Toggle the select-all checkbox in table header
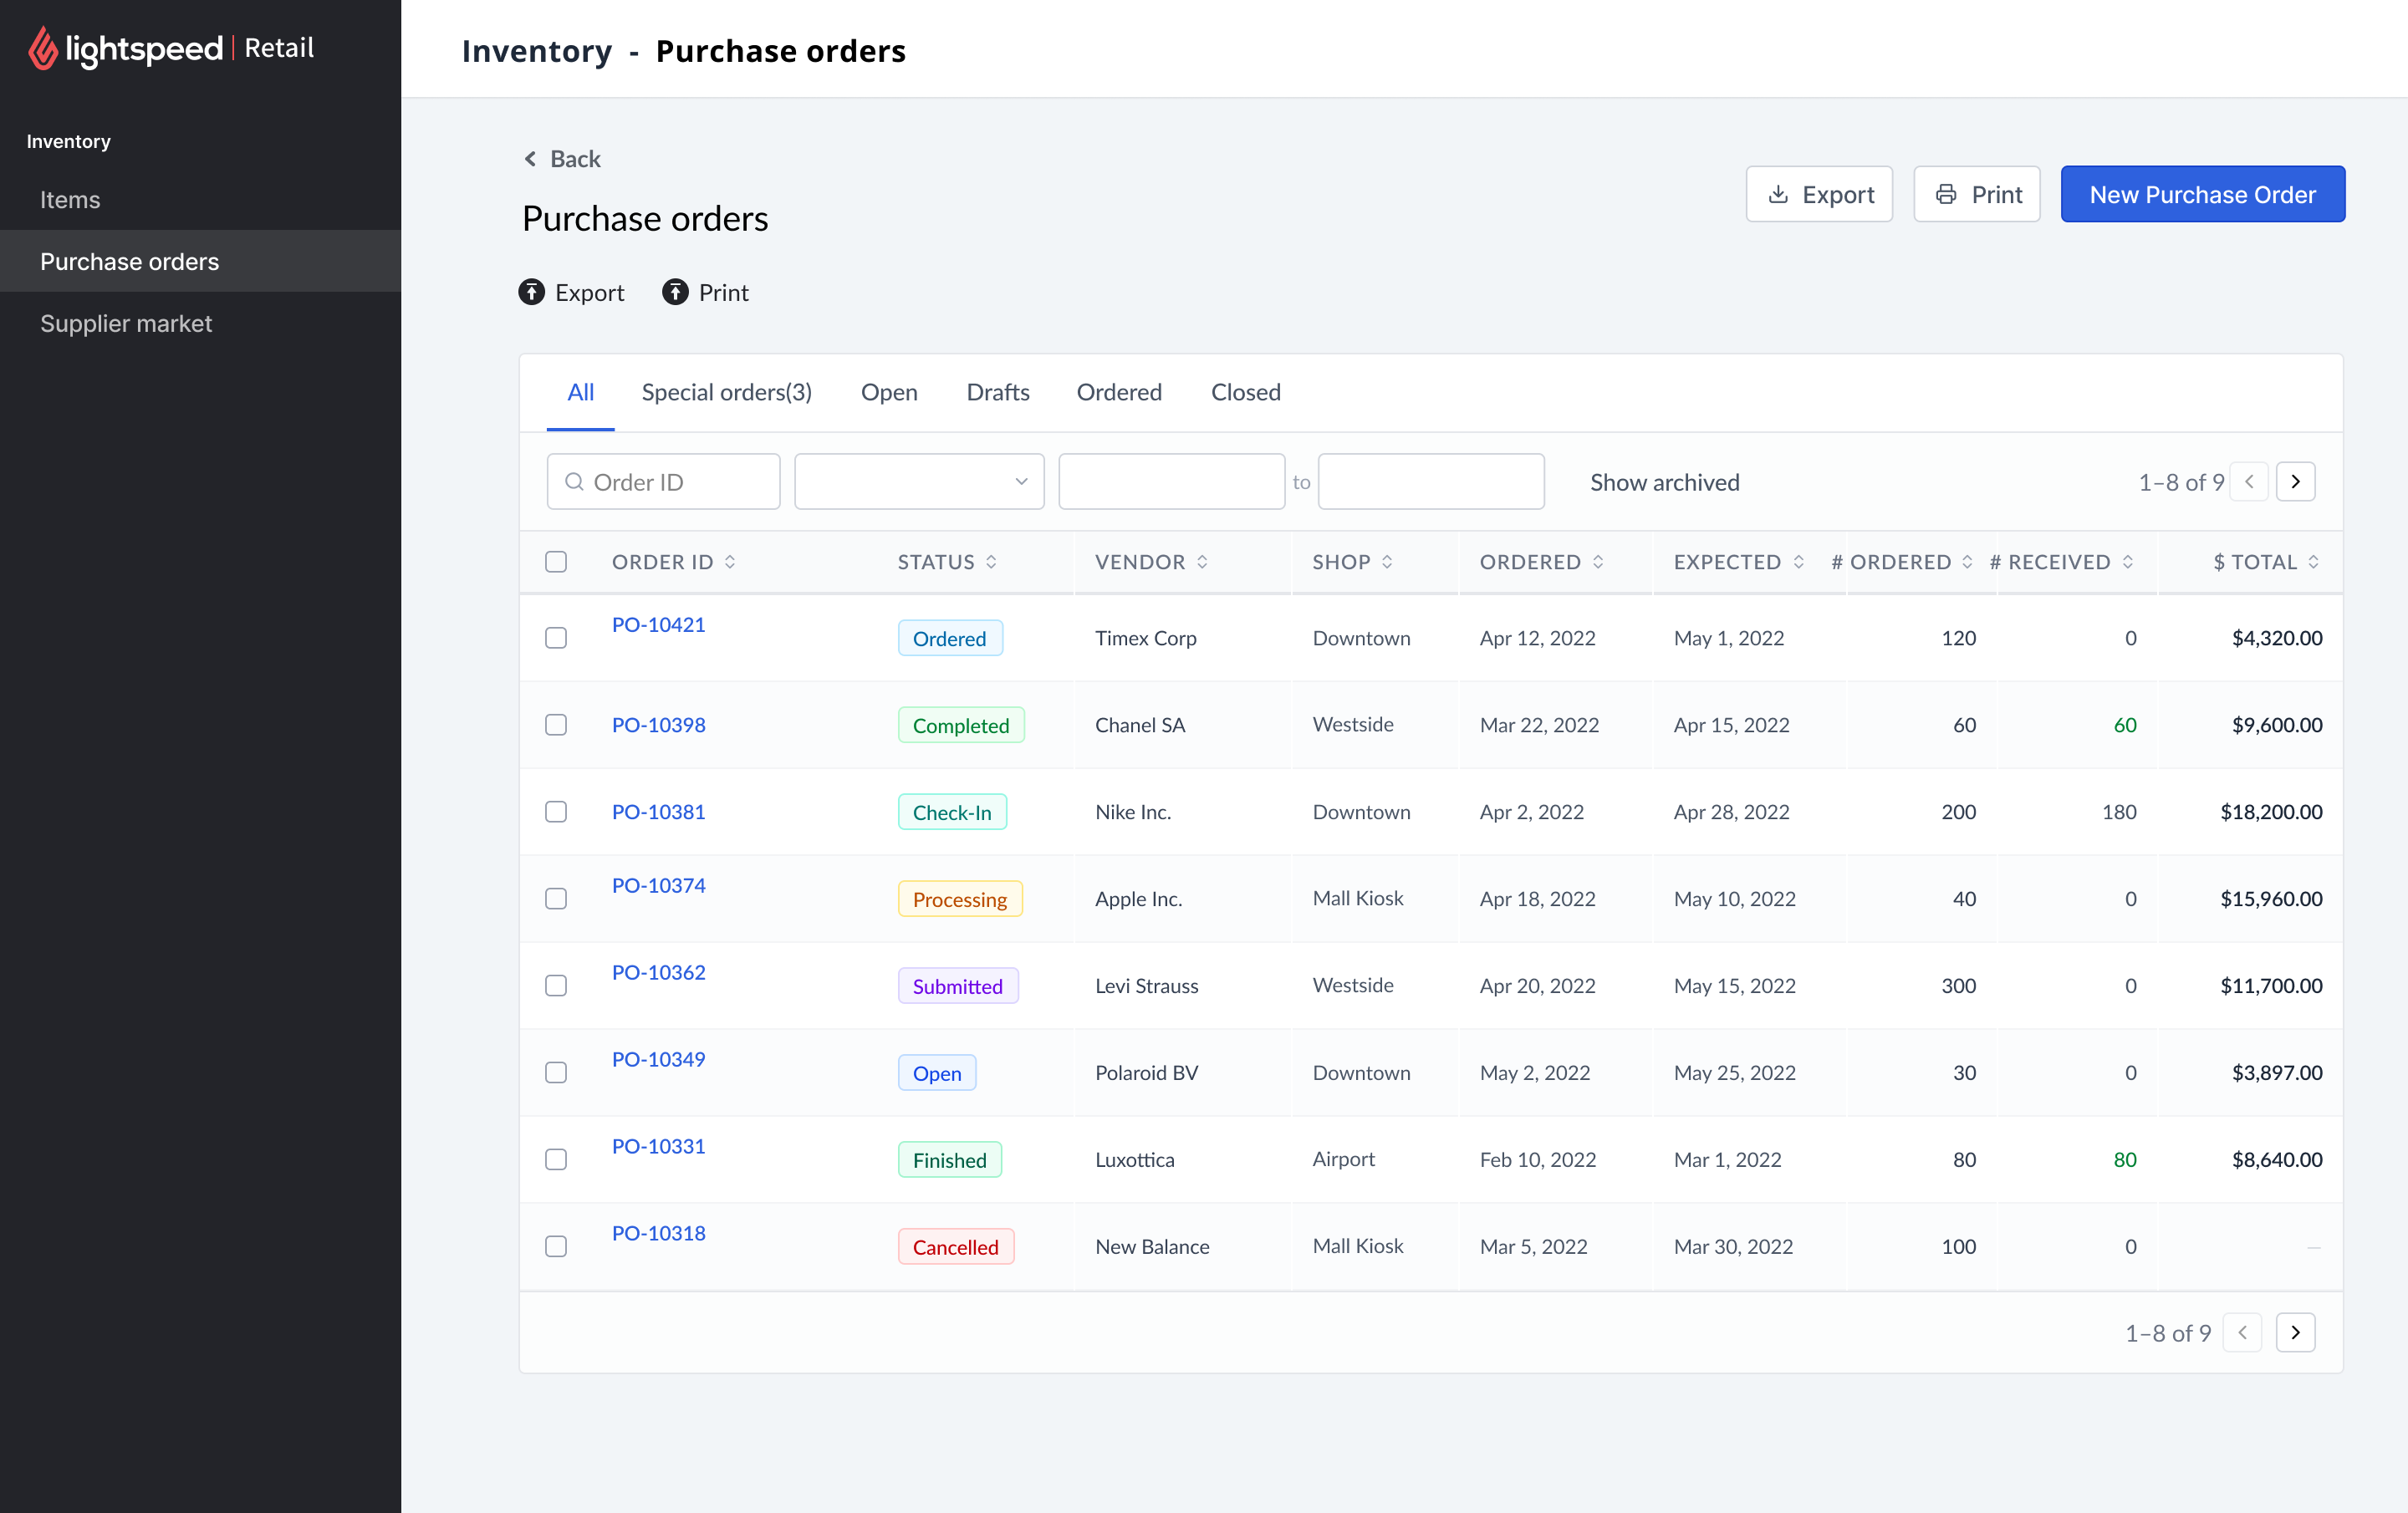This screenshot has height=1513, width=2408. pyautogui.click(x=556, y=562)
